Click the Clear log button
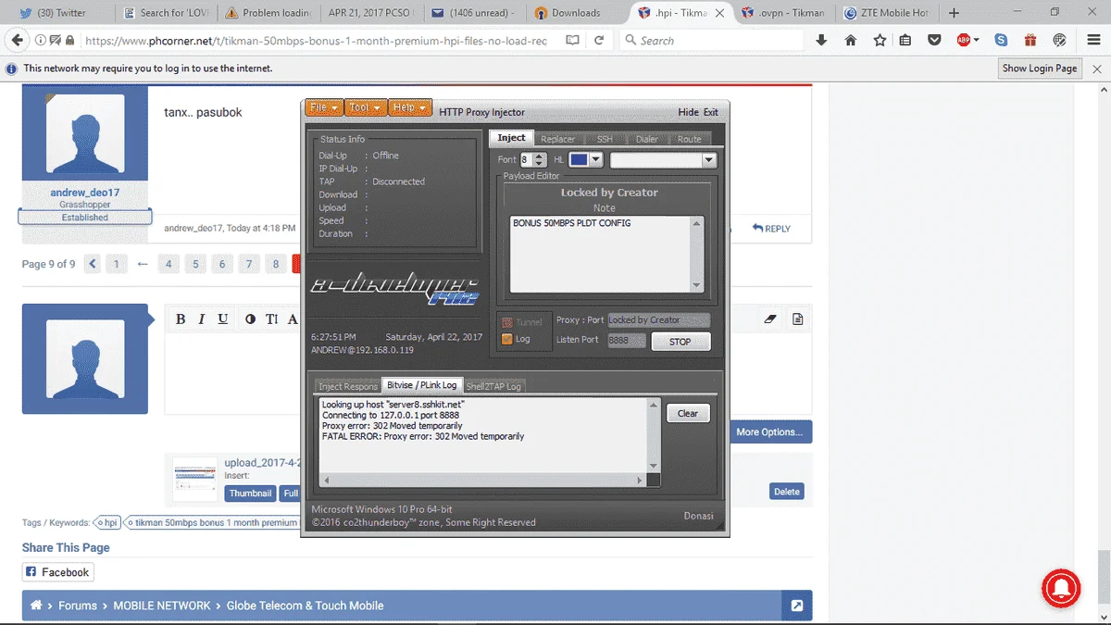Viewport: 1111px width, 625px height. (688, 413)
